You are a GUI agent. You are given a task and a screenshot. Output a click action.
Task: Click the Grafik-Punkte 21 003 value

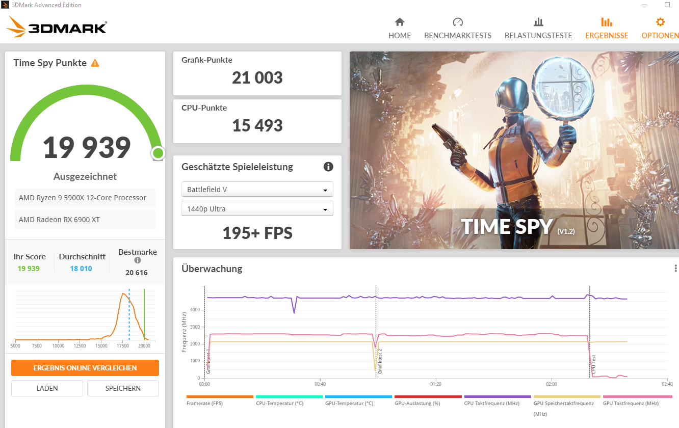click(x=257, y=78)
